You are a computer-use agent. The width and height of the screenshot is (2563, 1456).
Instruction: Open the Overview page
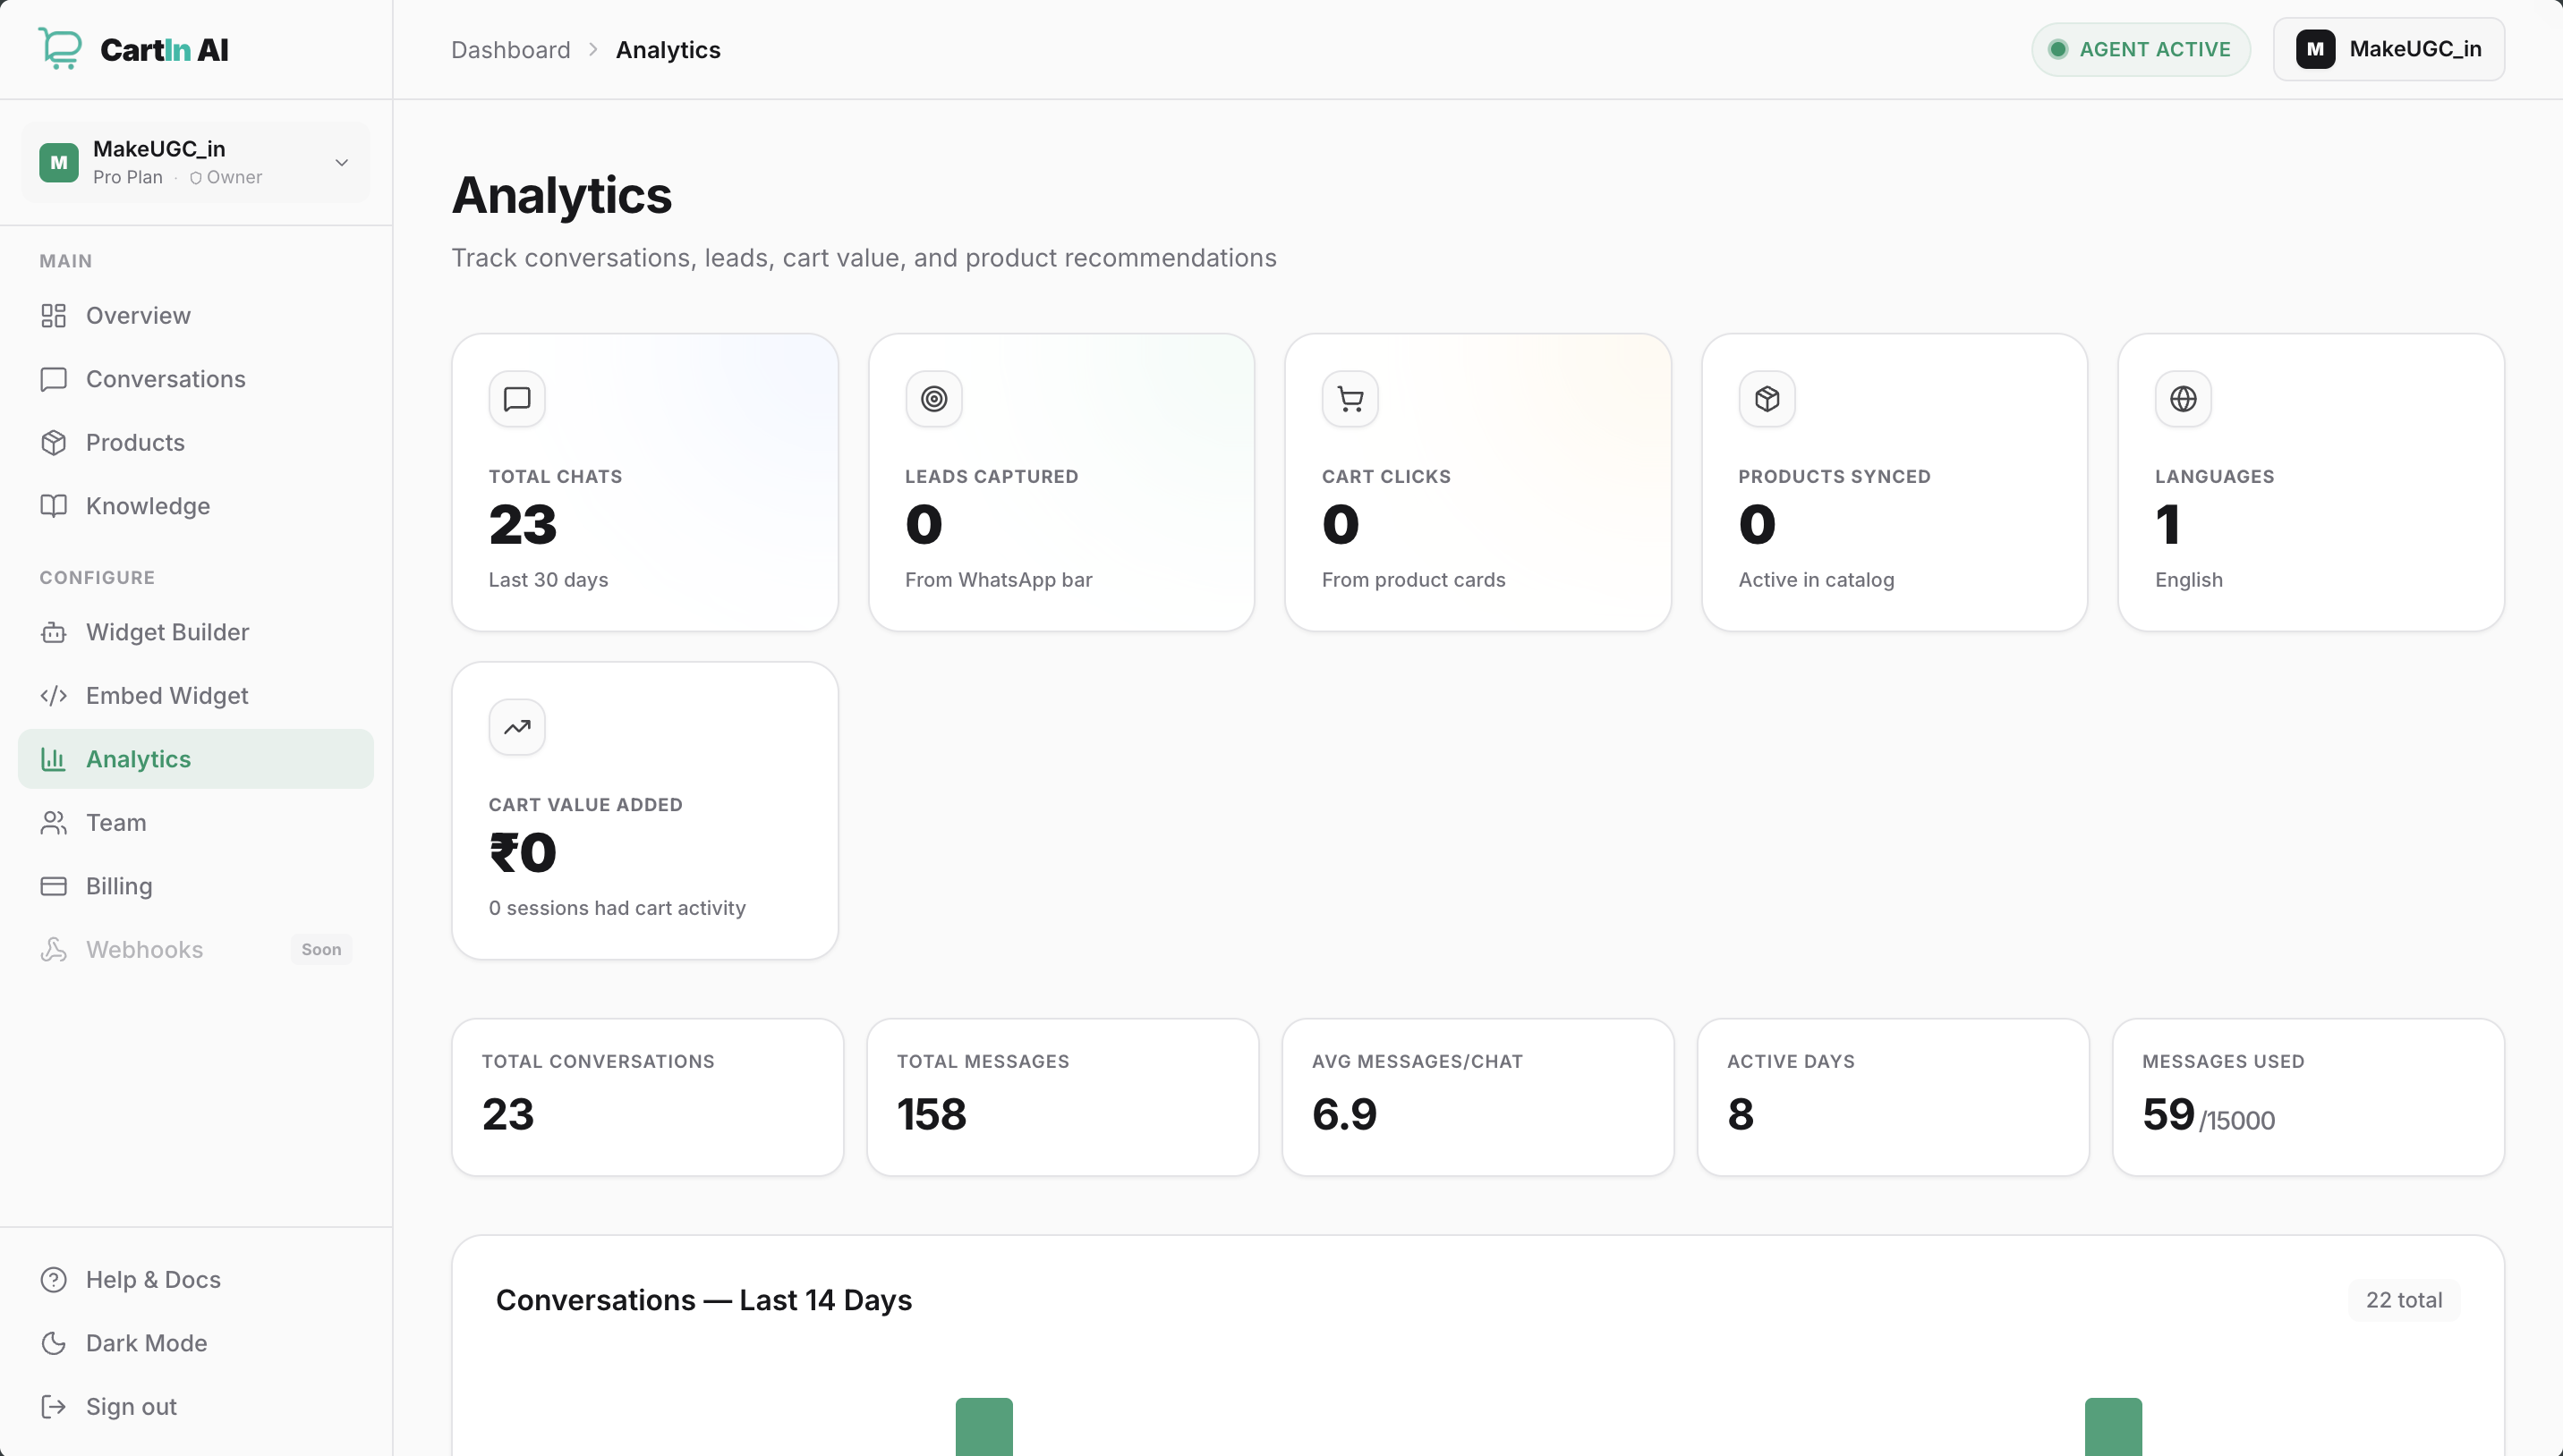click(x=196, y=316)
